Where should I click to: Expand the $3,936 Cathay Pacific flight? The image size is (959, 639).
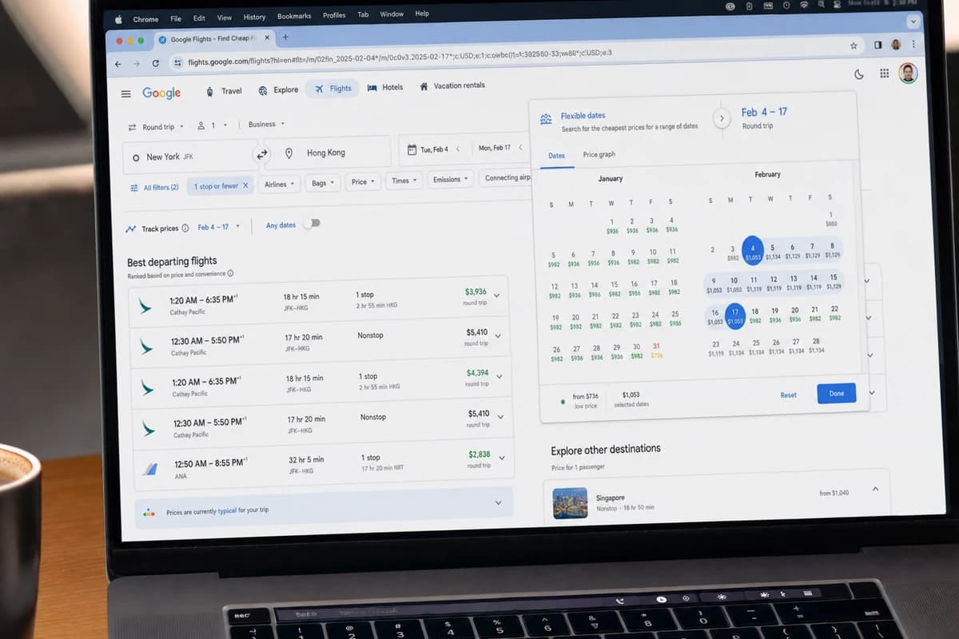pos(496,296)
